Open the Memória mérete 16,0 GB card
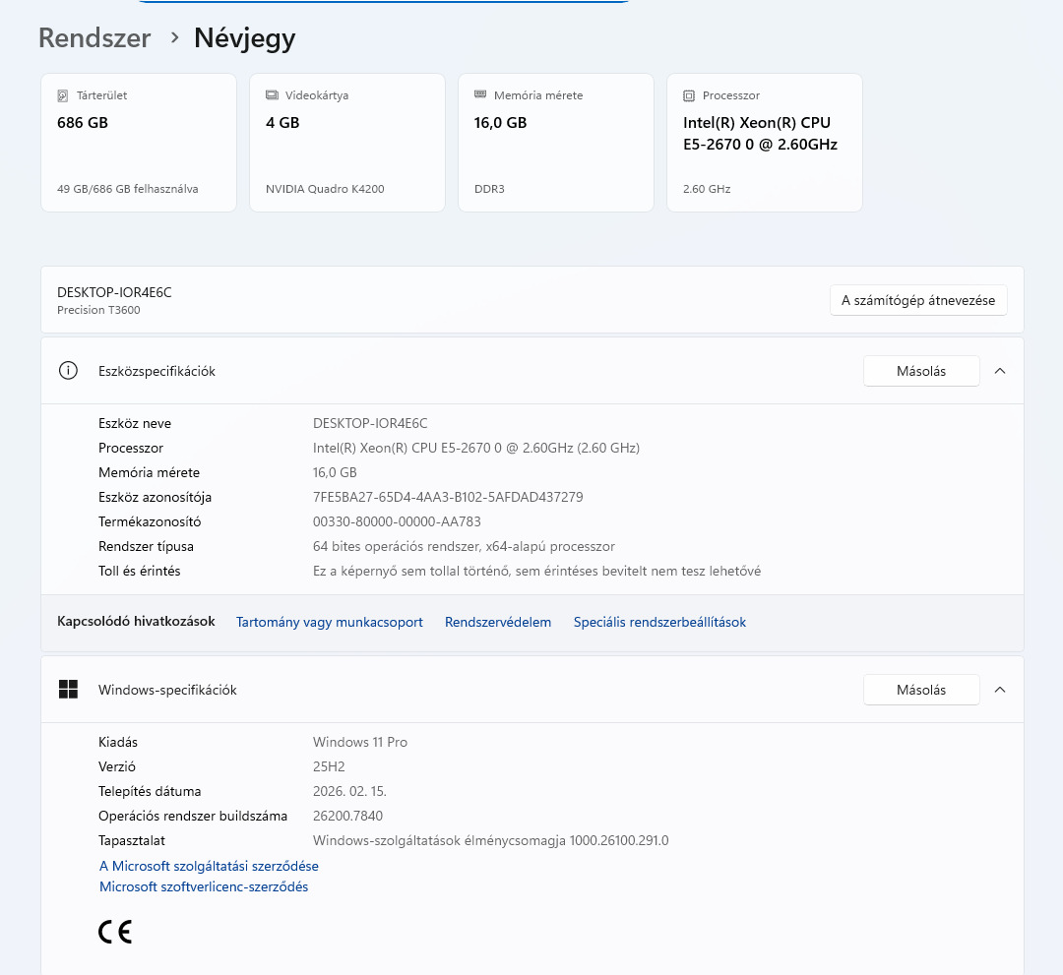 tap(556, 143)
